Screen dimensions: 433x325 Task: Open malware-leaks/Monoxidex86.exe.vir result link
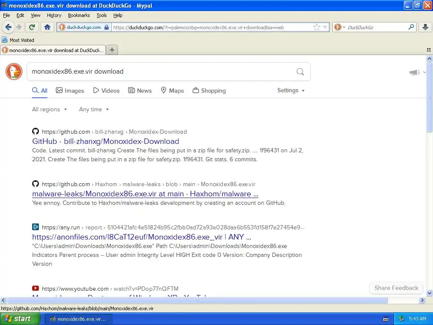(145, 194)
